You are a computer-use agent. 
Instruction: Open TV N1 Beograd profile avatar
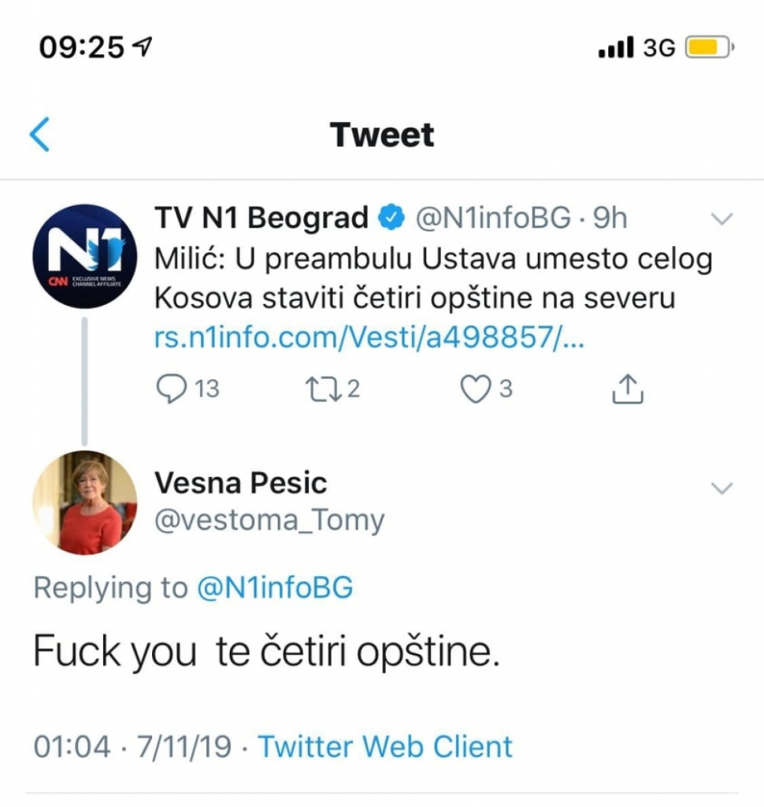(x=85, y=255)
